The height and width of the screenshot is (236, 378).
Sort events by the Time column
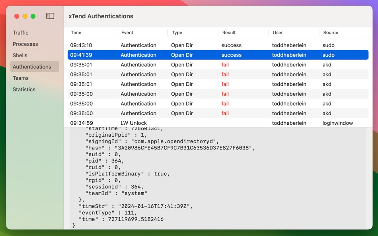click(x=76, y=33)
